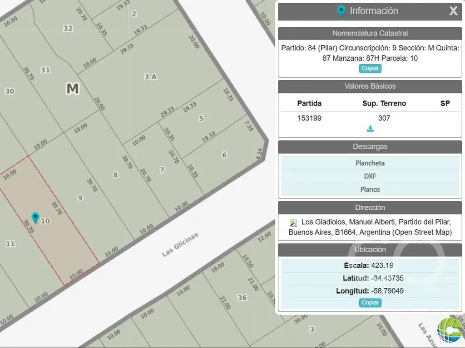This screenshot has height=348, width=465.
Task: Click the teal map pin on parcel 10
Action: tap(35, 218)
